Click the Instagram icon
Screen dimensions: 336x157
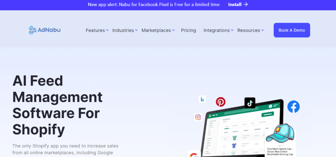tap(198, 117)
